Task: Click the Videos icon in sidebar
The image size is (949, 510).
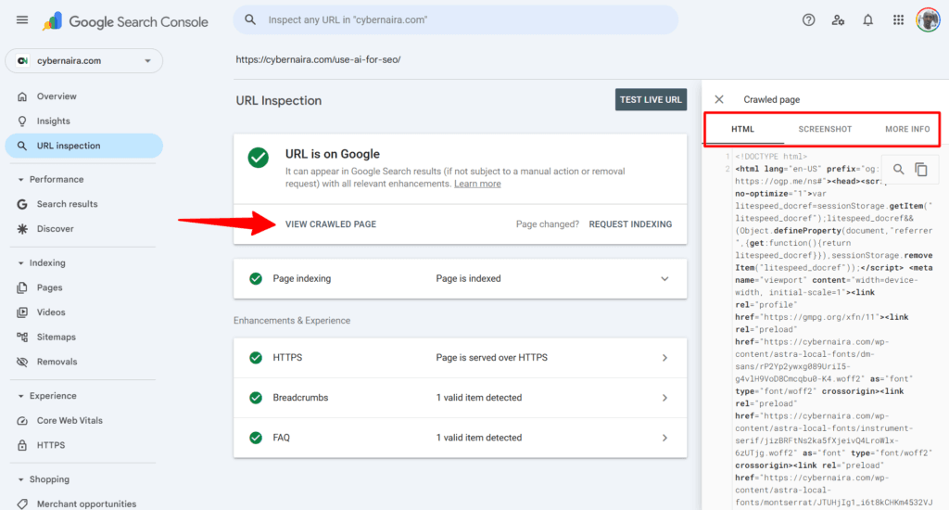Action: pos(22,312)
